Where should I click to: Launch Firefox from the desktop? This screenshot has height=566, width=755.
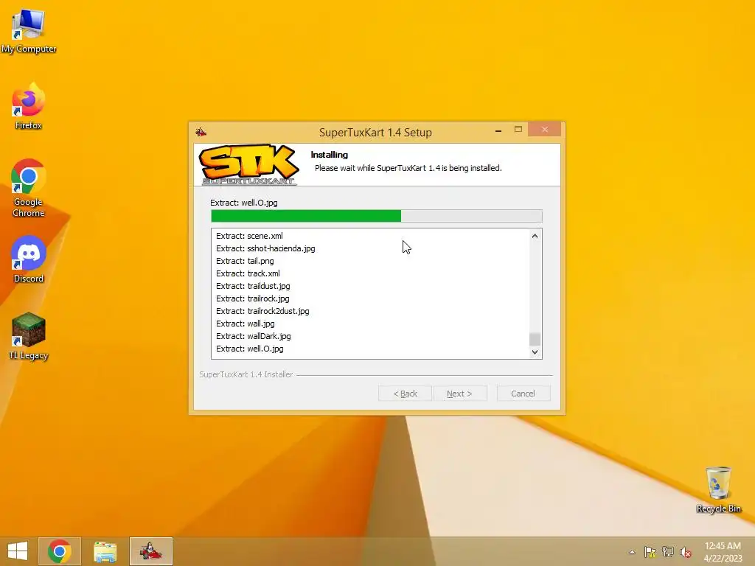29,107
